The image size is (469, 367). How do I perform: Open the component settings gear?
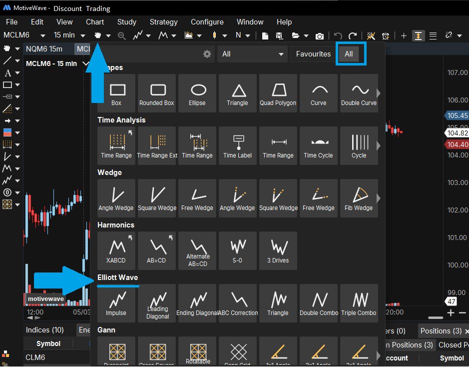[207, 54]
